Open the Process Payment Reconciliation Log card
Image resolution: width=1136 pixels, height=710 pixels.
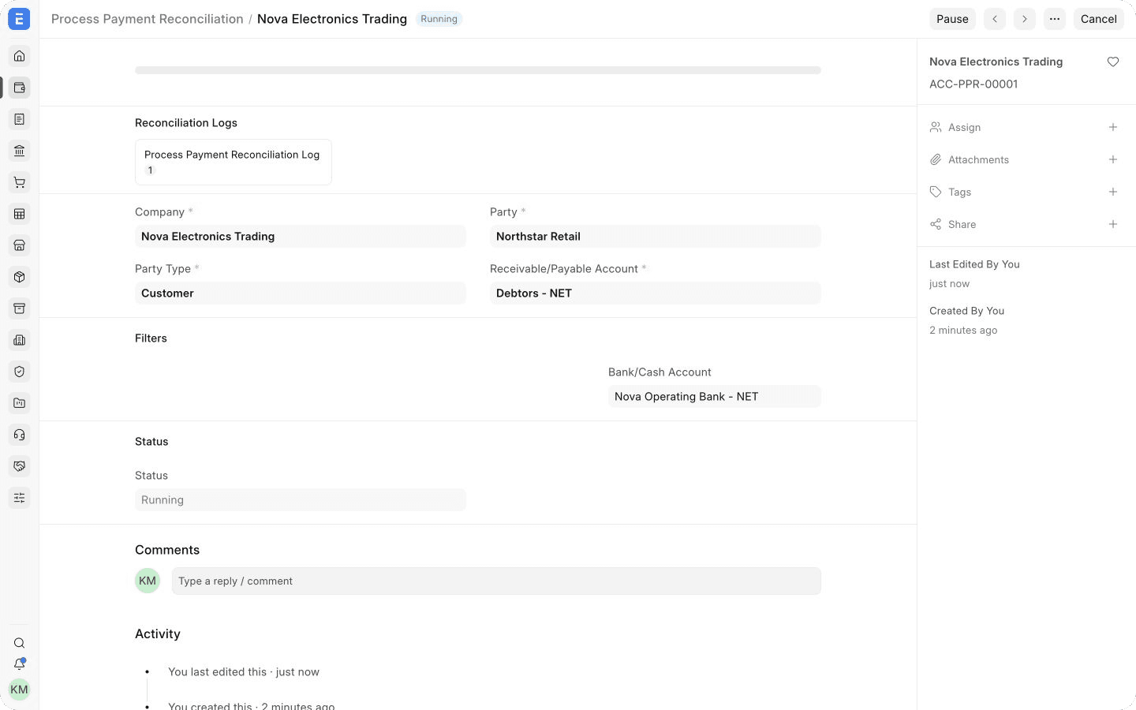(x=234, y=162)
